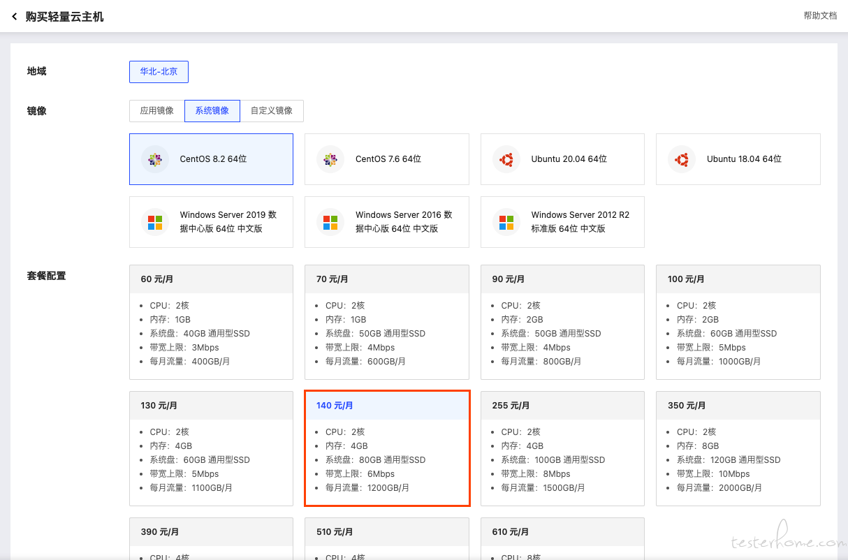
Task: Select the 350 元/月 plan with 8GB memory
Action: (x=738, y=448)
